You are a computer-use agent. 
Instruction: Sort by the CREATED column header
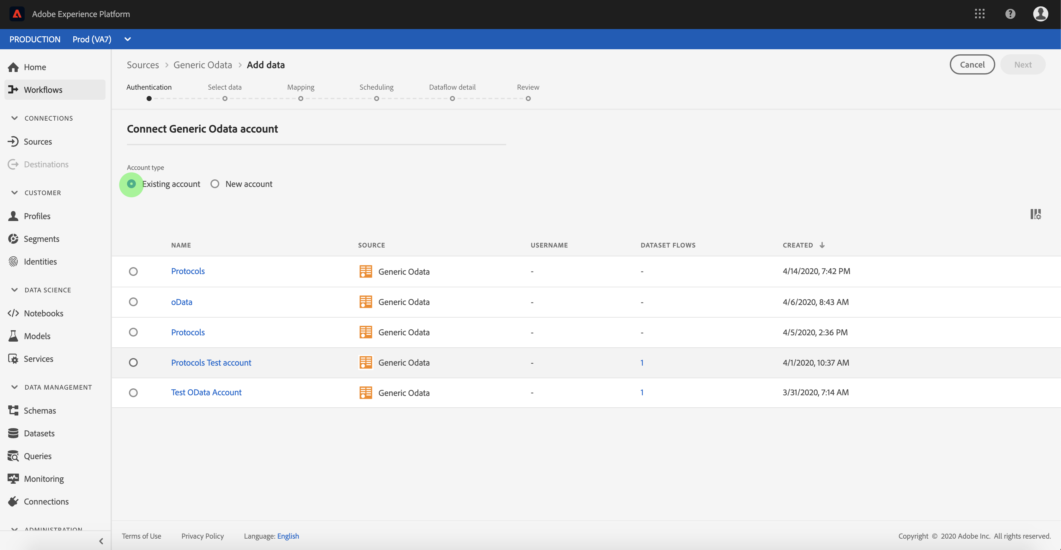point(798,245)
